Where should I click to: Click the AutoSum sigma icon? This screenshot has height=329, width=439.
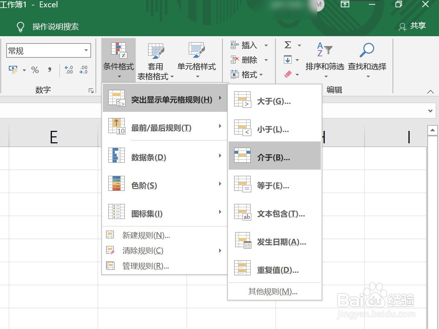pos(288,45)
